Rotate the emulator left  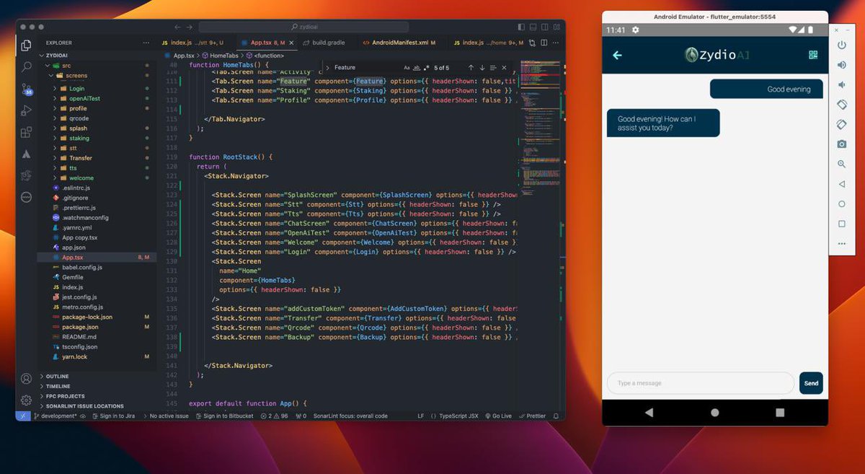[x=841, y=105]
